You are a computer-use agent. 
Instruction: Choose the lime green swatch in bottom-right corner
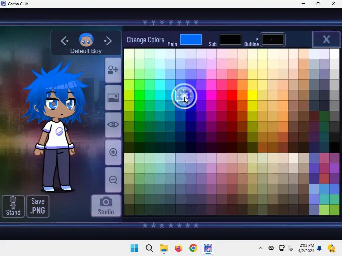pos(335,210)
